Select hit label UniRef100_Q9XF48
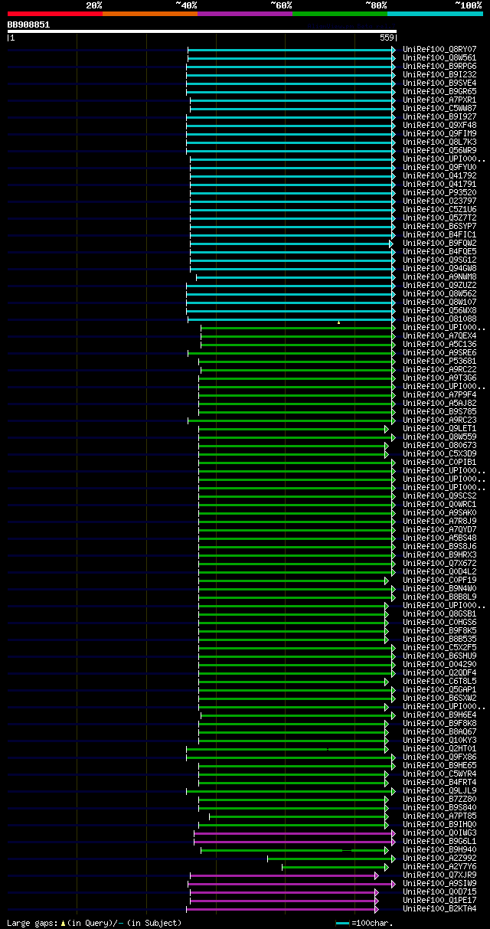The width and height of the screenshot is (490, 929). coord(439,125)
